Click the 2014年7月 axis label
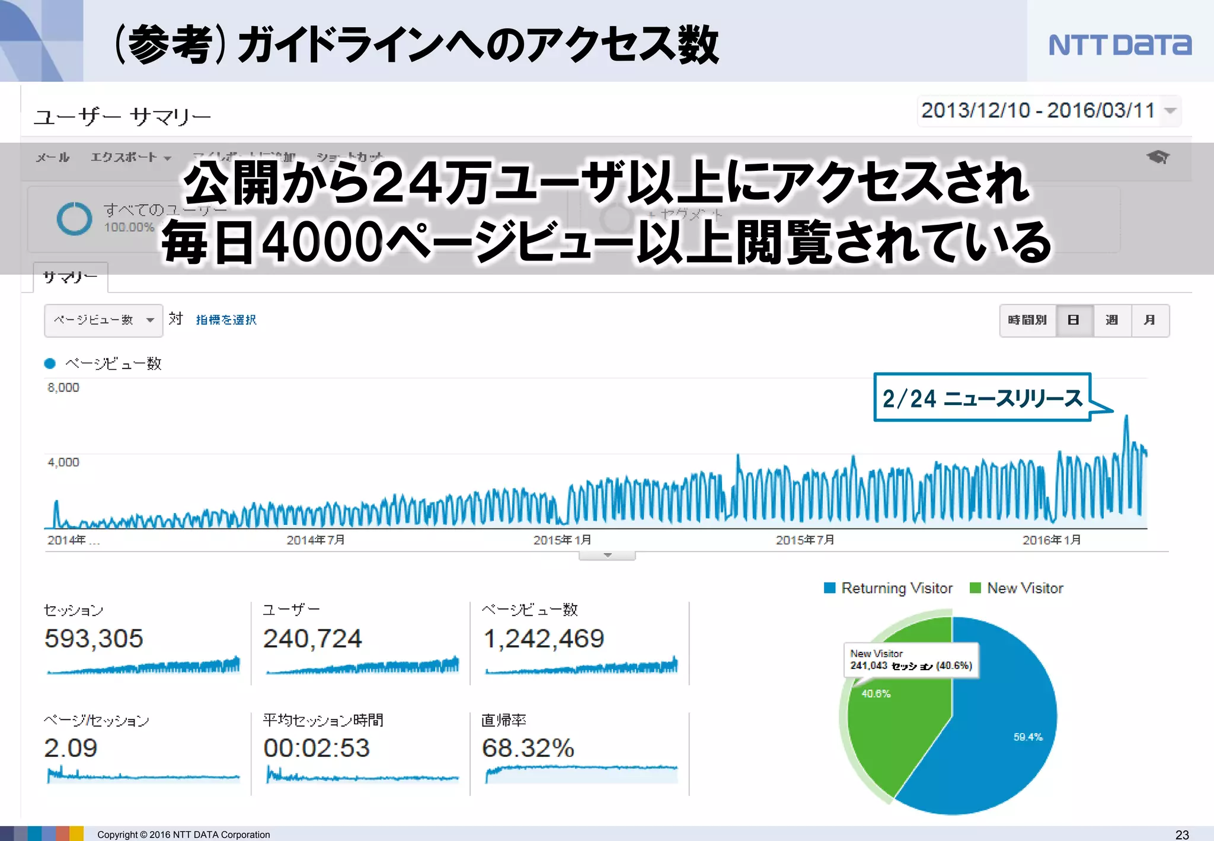Screen dimensions: 1214x841 point(315,540)
